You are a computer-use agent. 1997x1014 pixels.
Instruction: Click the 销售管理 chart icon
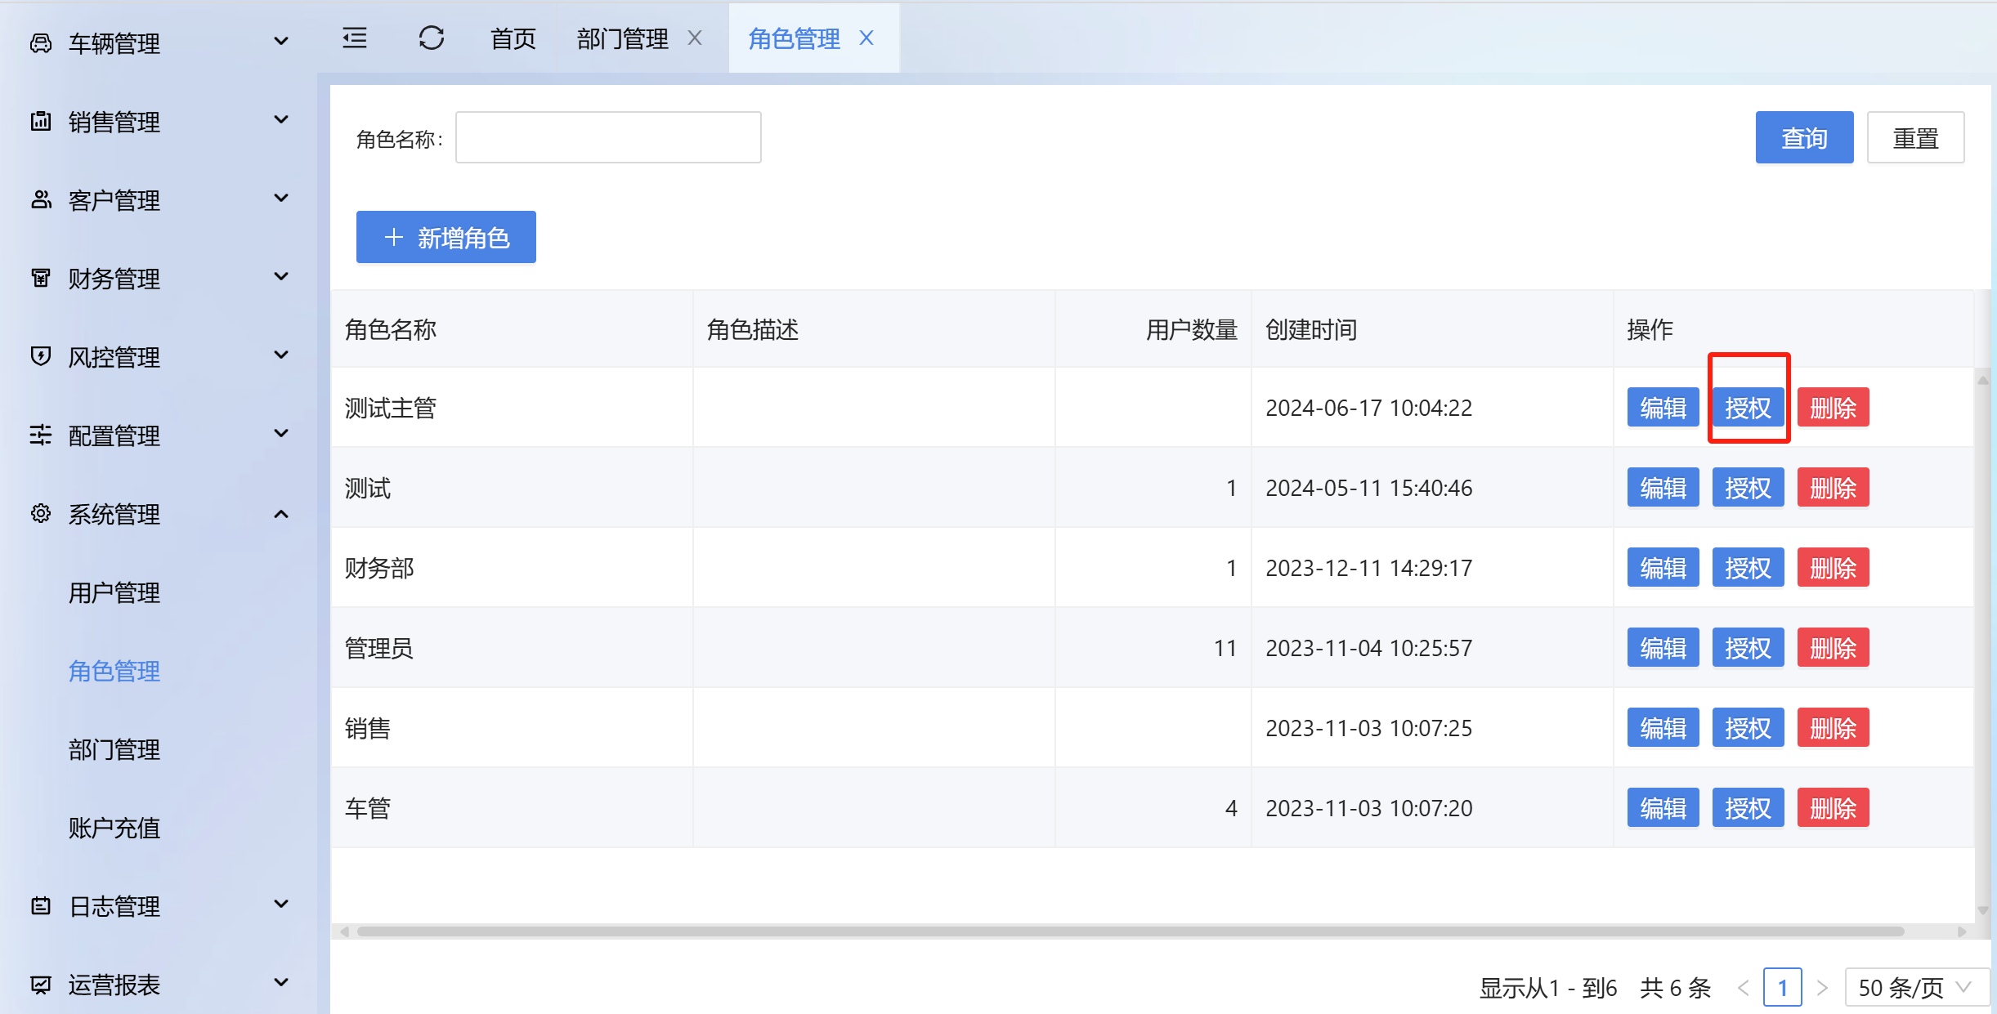[40, 122]
